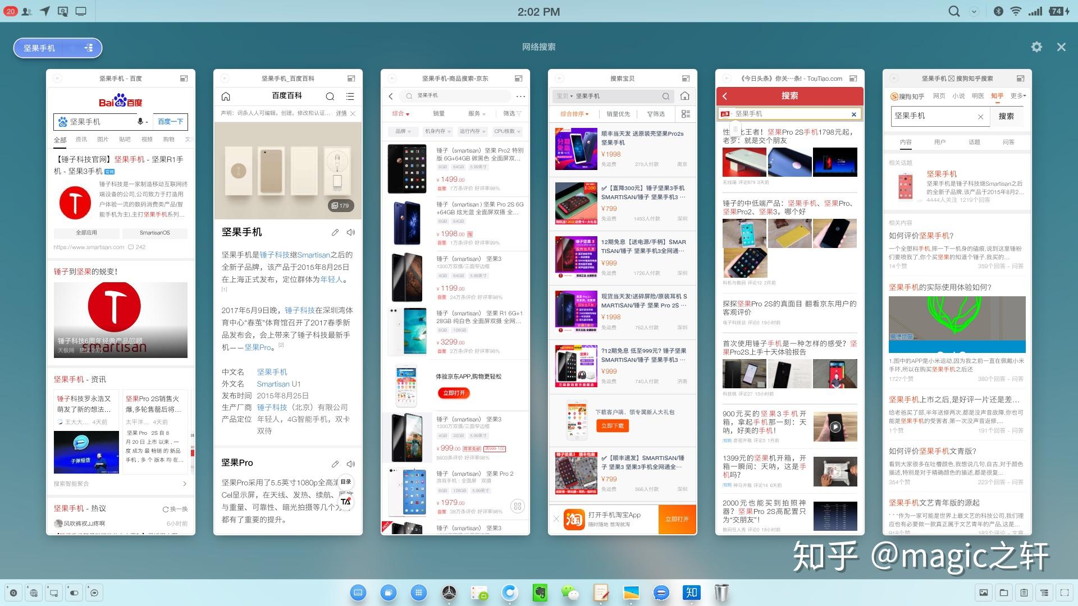
Task: Open WeChat from the dock
Action: pyautogui.click(x=570, y=593)
